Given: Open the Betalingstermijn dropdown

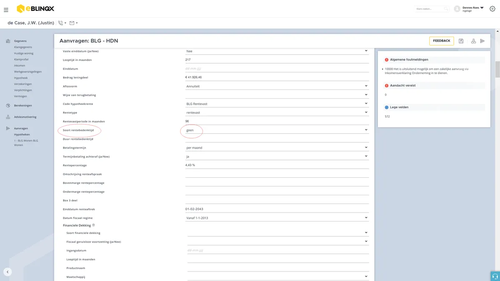Looking at the screenshot, I should coord(277,148).
